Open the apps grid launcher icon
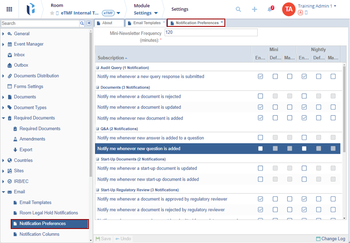 tap(9, 9)
